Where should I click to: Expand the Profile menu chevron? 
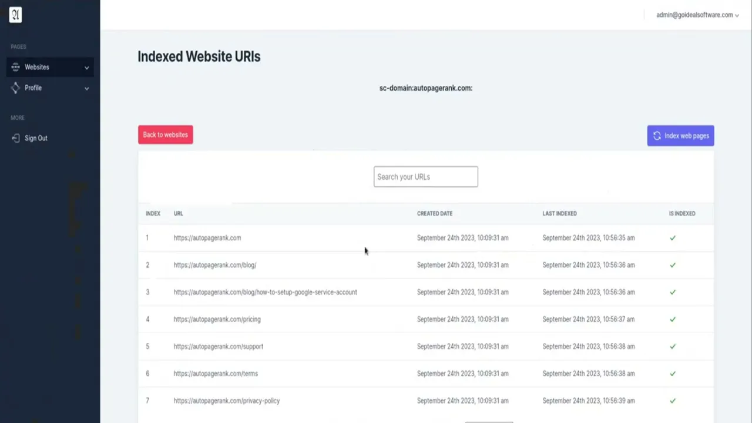pos(86,88)
